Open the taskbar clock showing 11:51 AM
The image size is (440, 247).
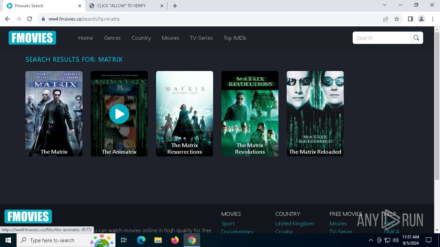[411, 240]
